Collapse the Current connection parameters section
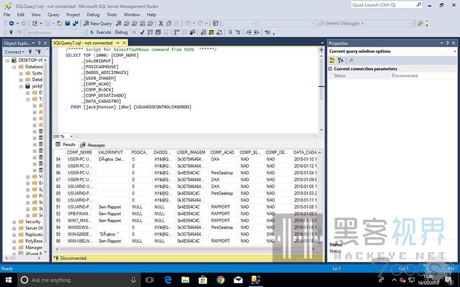 click(330, 69)
